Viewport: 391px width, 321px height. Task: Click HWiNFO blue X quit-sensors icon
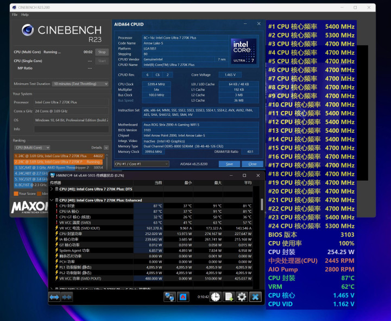tap(255, 297)
